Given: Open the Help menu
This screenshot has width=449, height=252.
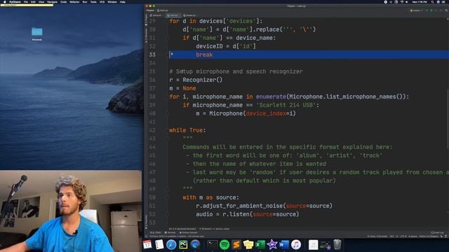Looking at the screenshot, I should pyautogui.click(x=123, y=1).
